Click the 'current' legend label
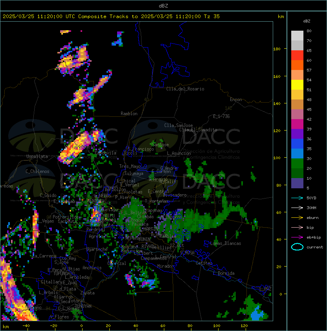327x331 pixels. pos(315,247)
